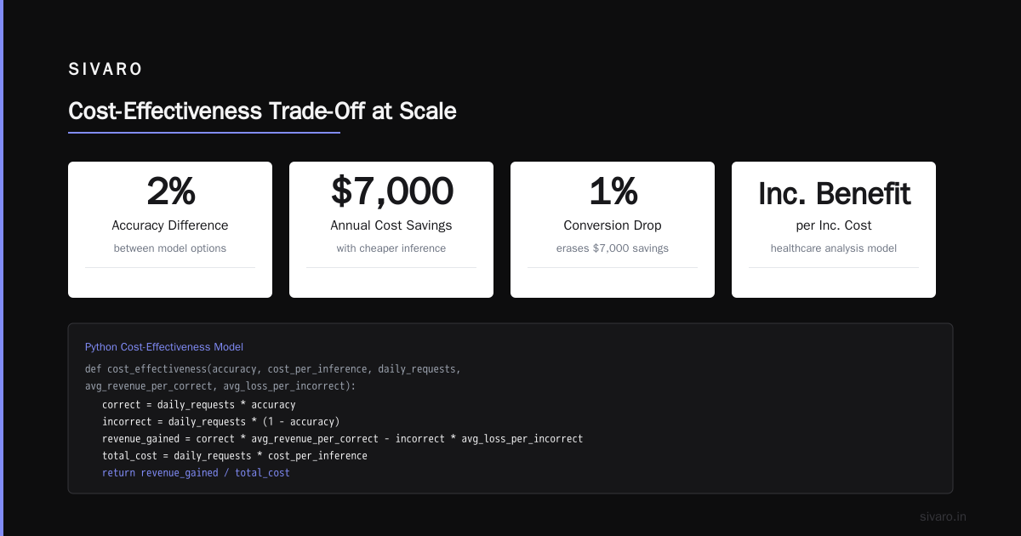Open the $7,000 Annual Cost Savings card
Viewport: 1021px width, 536px height.
(391, 230)
